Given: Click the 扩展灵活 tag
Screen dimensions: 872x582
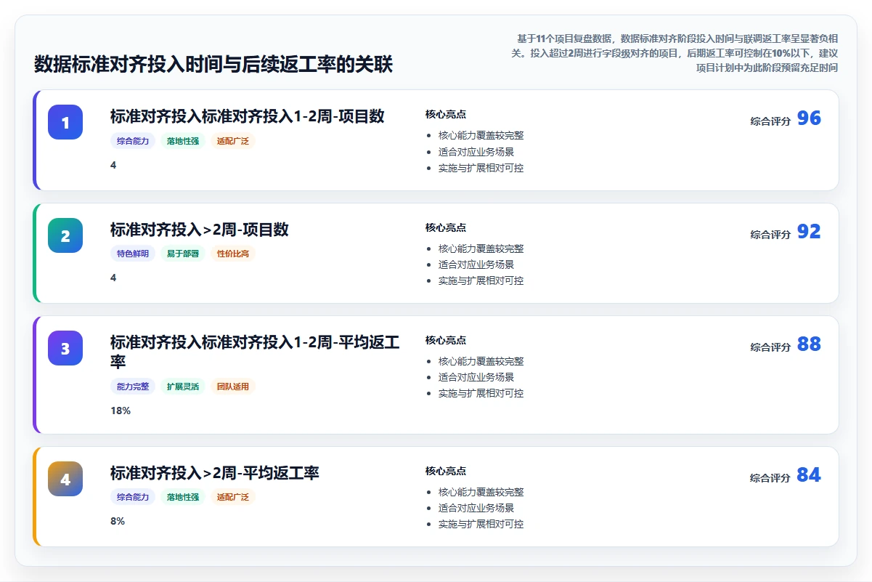Looking at the screenshot, I should coord(183,387).
